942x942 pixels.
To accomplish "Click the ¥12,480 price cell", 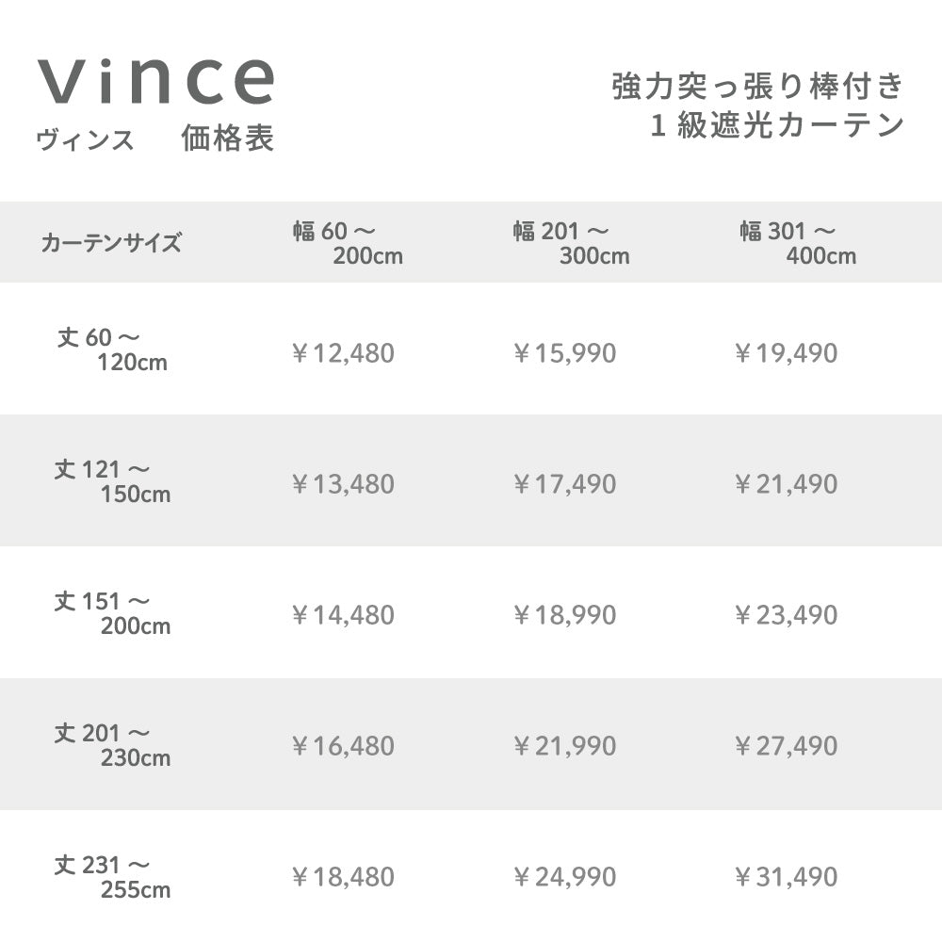I will click(343, 353).
